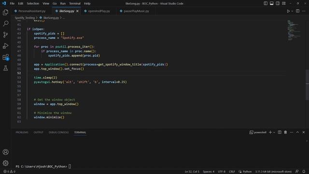Open the DEBUG CONSOLE panel tab

58,132
